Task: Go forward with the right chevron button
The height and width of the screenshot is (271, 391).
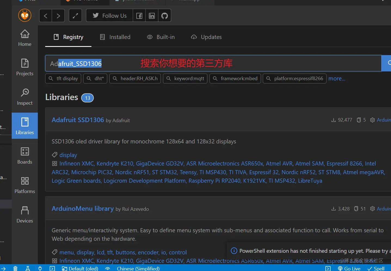Action: 58,16
